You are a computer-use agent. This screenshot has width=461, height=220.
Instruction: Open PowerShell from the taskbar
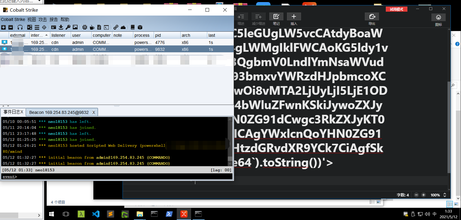tap(169, 214)
